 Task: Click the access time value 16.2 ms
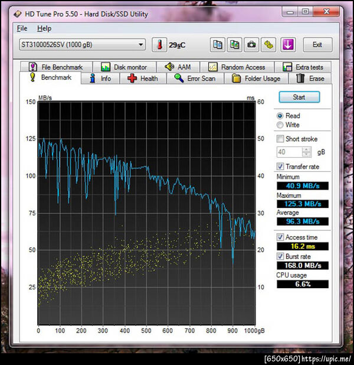303,246
